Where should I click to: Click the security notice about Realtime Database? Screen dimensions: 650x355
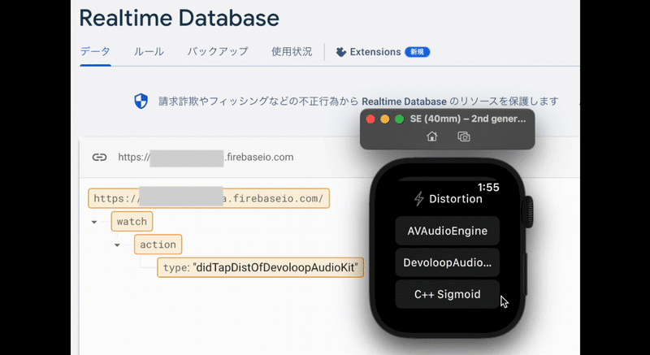(358, 102)
